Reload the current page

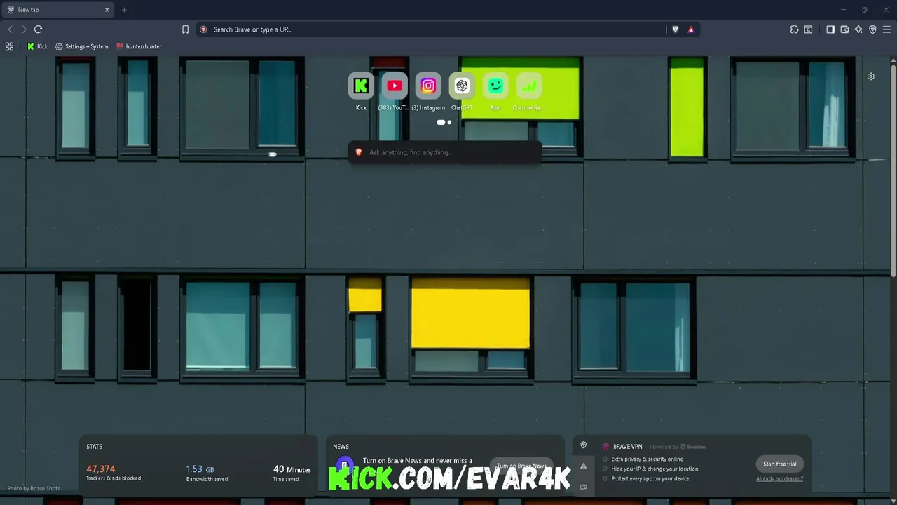pos(38,29)
